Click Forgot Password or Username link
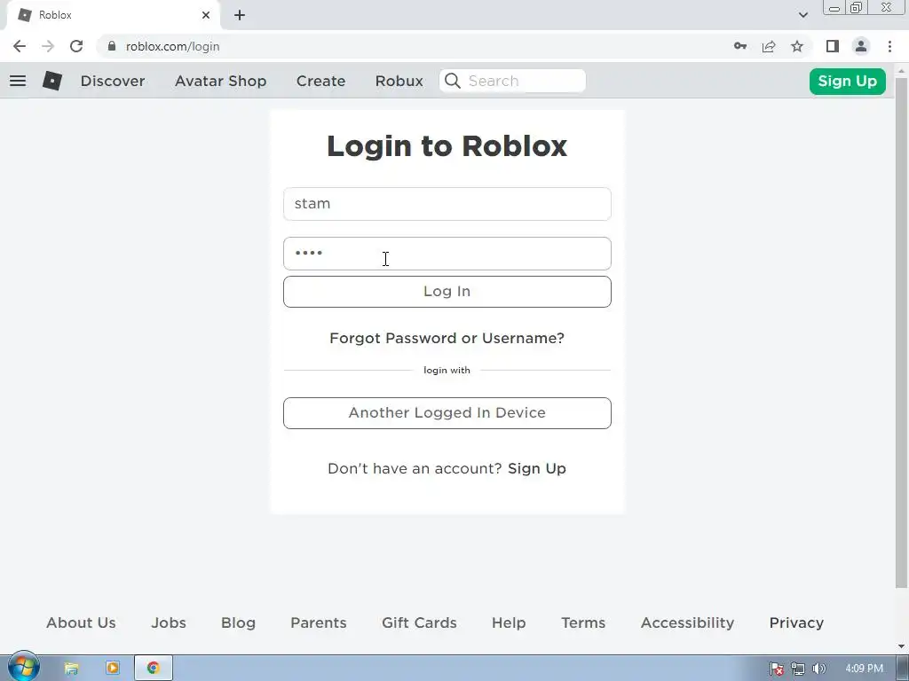This screenshot has width=909, height=681. pos(447,338)
